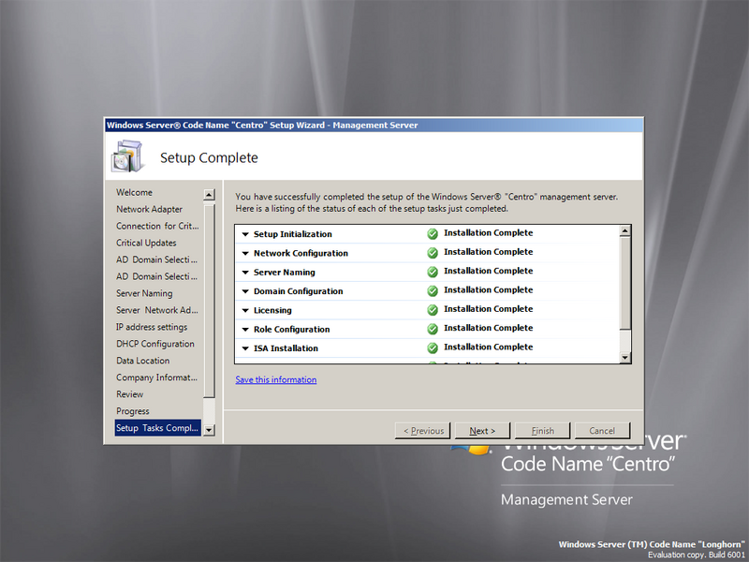The height and width of the screenshot is (562, 749).
Task: Click the green checkmark beside Setup Initialization
Action: (x=432, y=233)
